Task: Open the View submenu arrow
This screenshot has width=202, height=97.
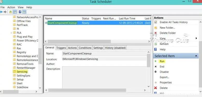Action: point(196,38)
